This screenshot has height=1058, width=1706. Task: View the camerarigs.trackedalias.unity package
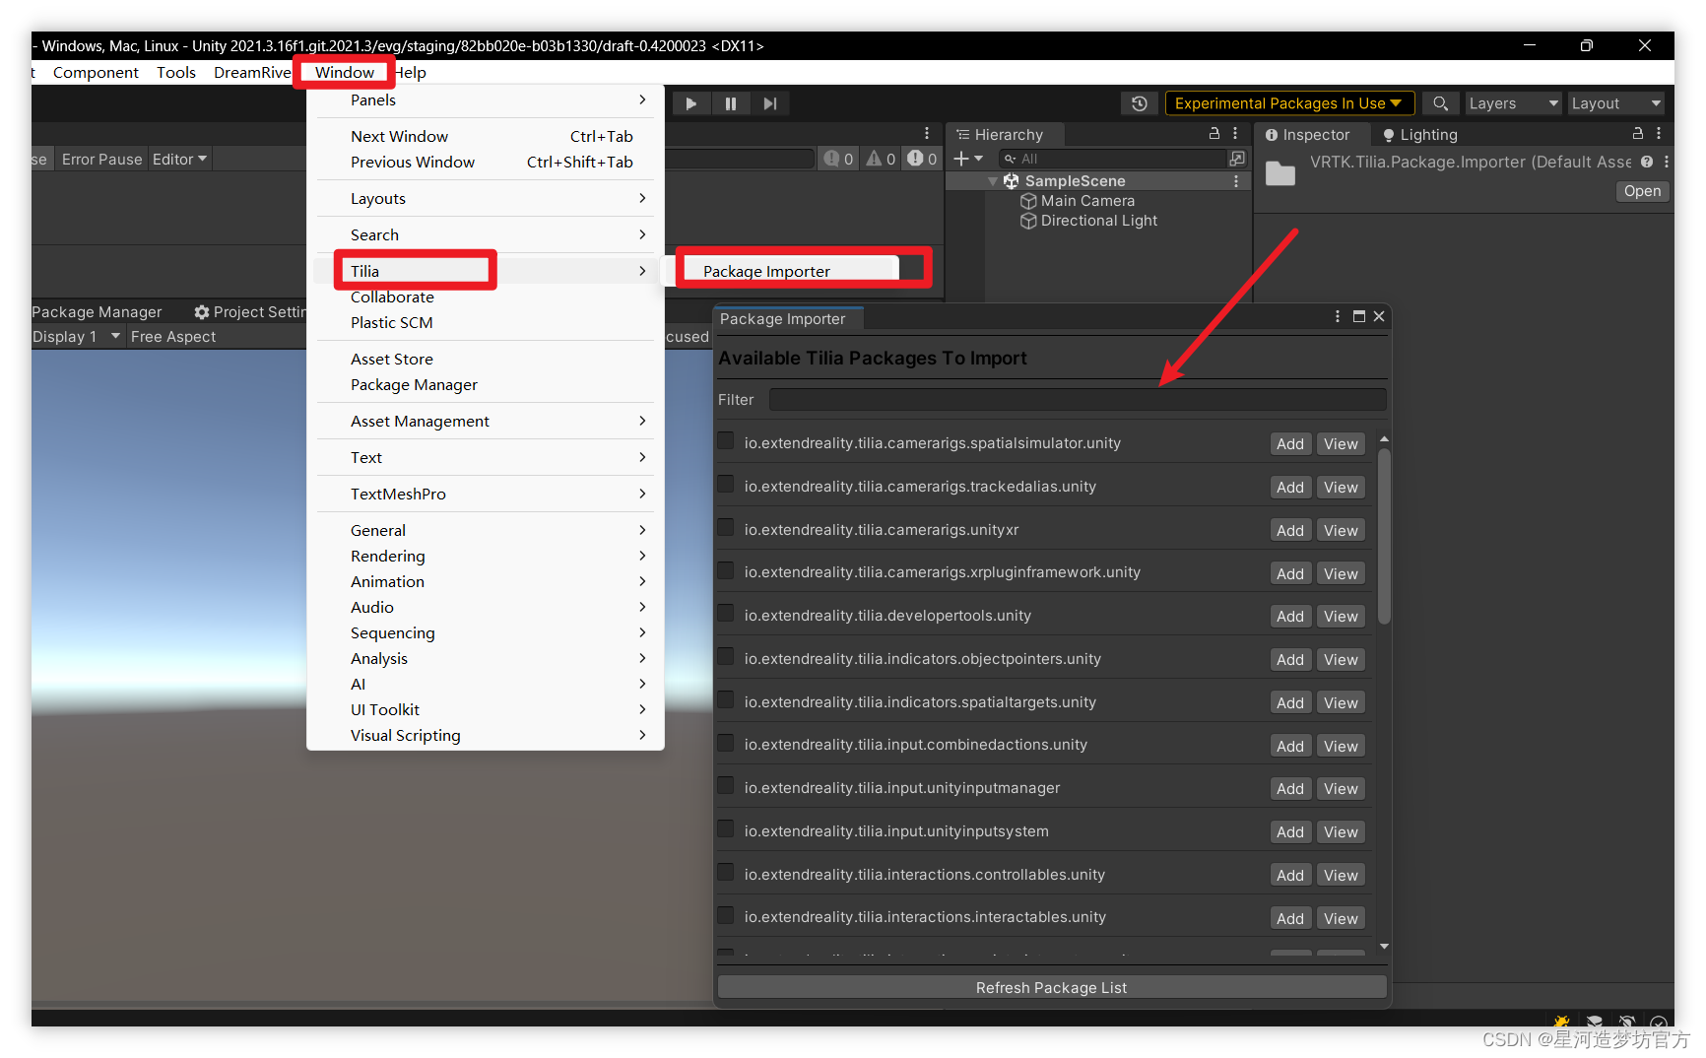(x=1341, y=488)
